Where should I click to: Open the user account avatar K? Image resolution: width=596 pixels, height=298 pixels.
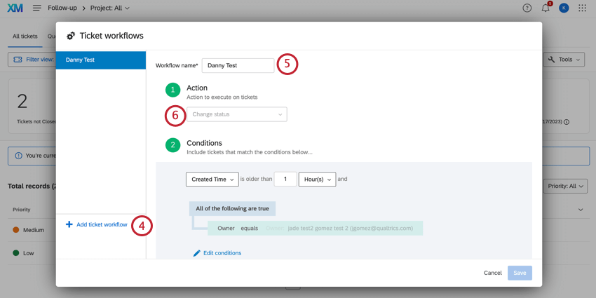tap(564, 8)
